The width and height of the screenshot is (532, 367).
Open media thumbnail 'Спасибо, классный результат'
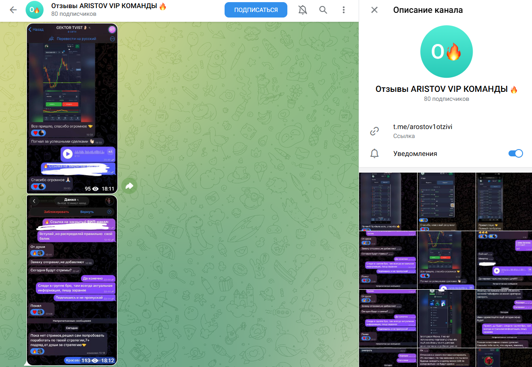tap(446, 201)
